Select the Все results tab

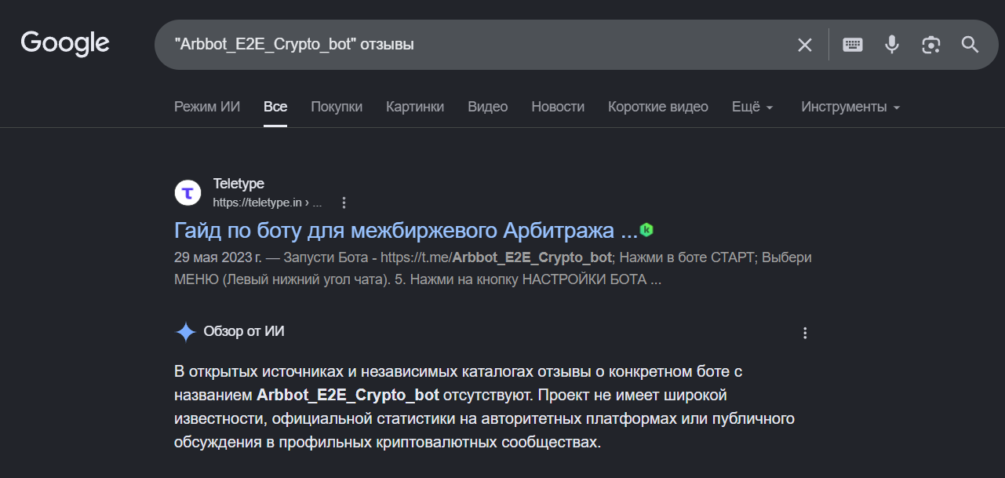point(275,107)
